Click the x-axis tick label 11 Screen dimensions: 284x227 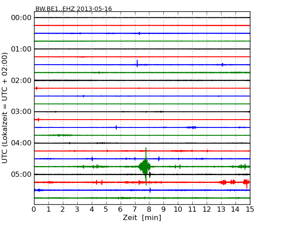pos(192,209)
